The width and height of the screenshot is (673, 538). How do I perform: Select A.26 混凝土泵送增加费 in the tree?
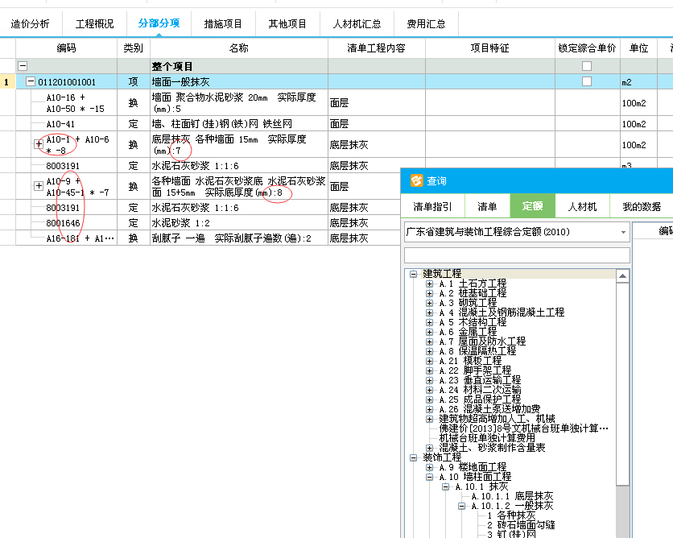(x=489, y=409)
